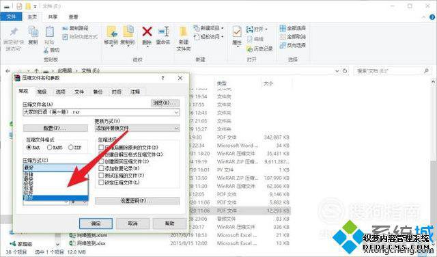Switch to the 备份 tab
This screenshot has height=257, width=437.
tap(98, 92)
